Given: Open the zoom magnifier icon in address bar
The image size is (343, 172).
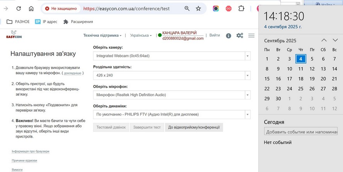Looking at the screenshot, I should pos(187,9).
